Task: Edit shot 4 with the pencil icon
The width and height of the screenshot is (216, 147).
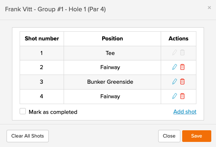Action: pos(175,96)
